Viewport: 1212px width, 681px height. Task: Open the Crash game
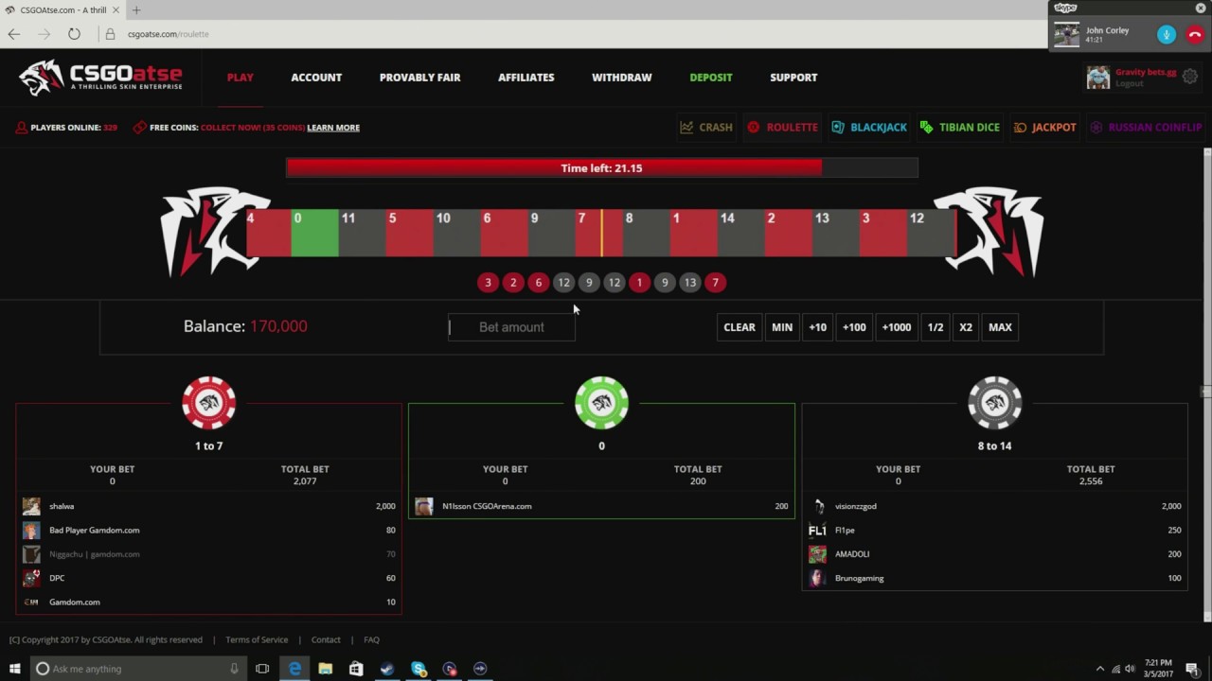tap(706, 127)
